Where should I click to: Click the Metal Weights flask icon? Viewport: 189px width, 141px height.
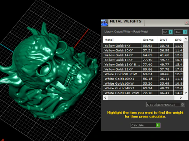[x=104, y=23]
